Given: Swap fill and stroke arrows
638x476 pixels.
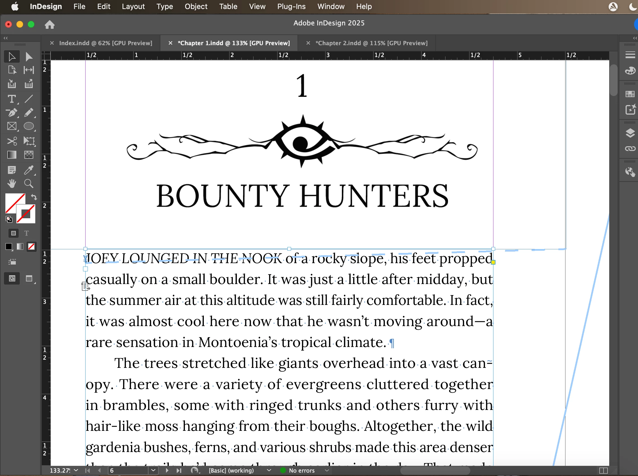Looking at the screenshot, I should point(34,197).
